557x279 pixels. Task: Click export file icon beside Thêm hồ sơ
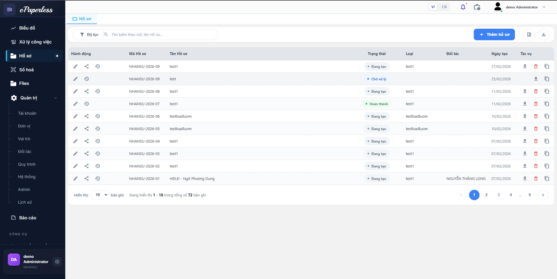pyautogui.click(x=529, y=34)
